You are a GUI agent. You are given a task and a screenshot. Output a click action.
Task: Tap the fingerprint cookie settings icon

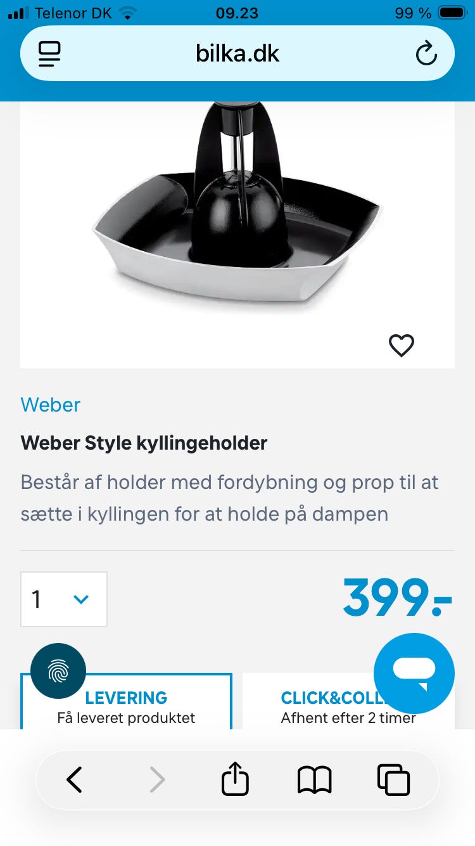(x=58, y=671)
